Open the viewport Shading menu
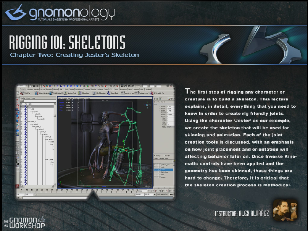This screenshot has width=308, height=231. tap(65, 98)
